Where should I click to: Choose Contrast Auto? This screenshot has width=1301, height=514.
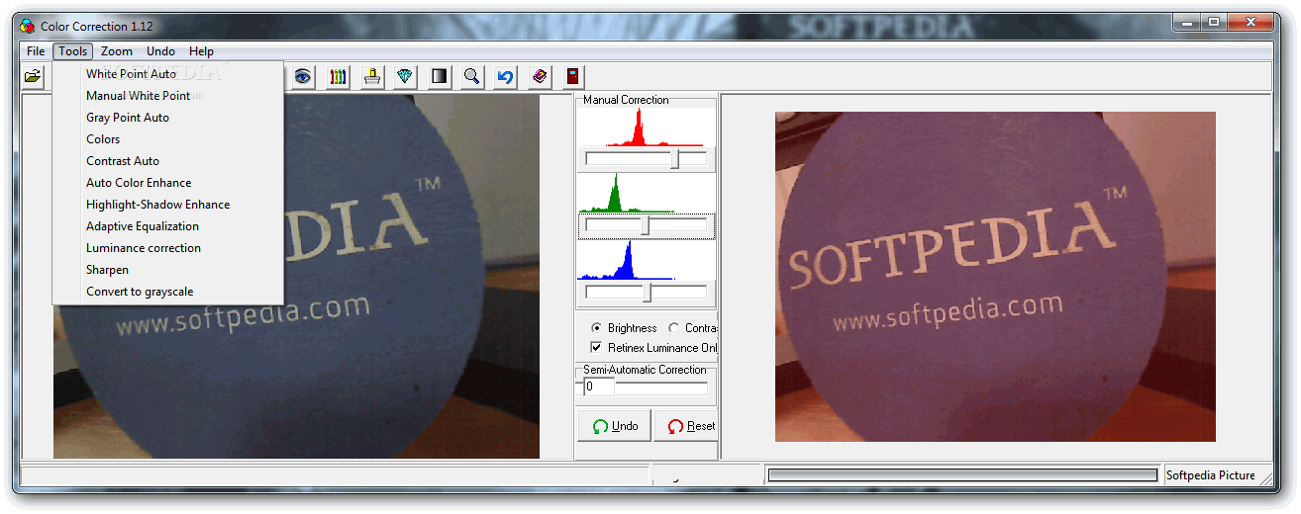coord(168,161)
